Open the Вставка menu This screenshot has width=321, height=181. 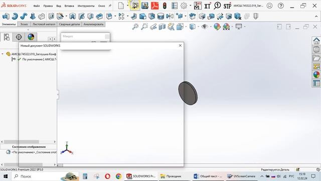coord(69,6)
